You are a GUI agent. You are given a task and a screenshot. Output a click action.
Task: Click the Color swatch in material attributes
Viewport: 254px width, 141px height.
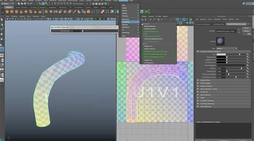[x=221, y=54]
